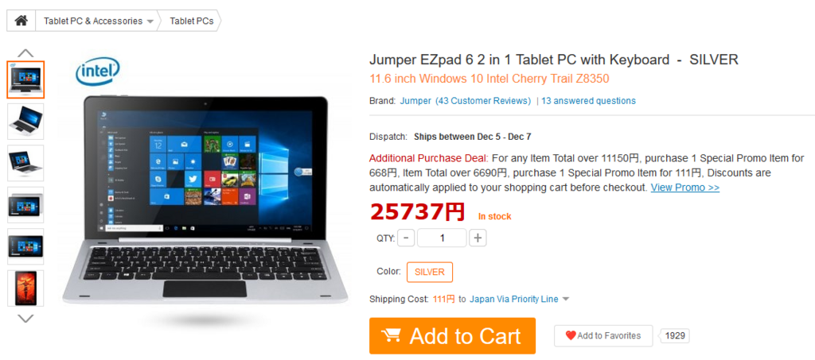
Task: Select the red portrait tablet thumbnail
Action: pyautogui.click(x=25, y=288)
